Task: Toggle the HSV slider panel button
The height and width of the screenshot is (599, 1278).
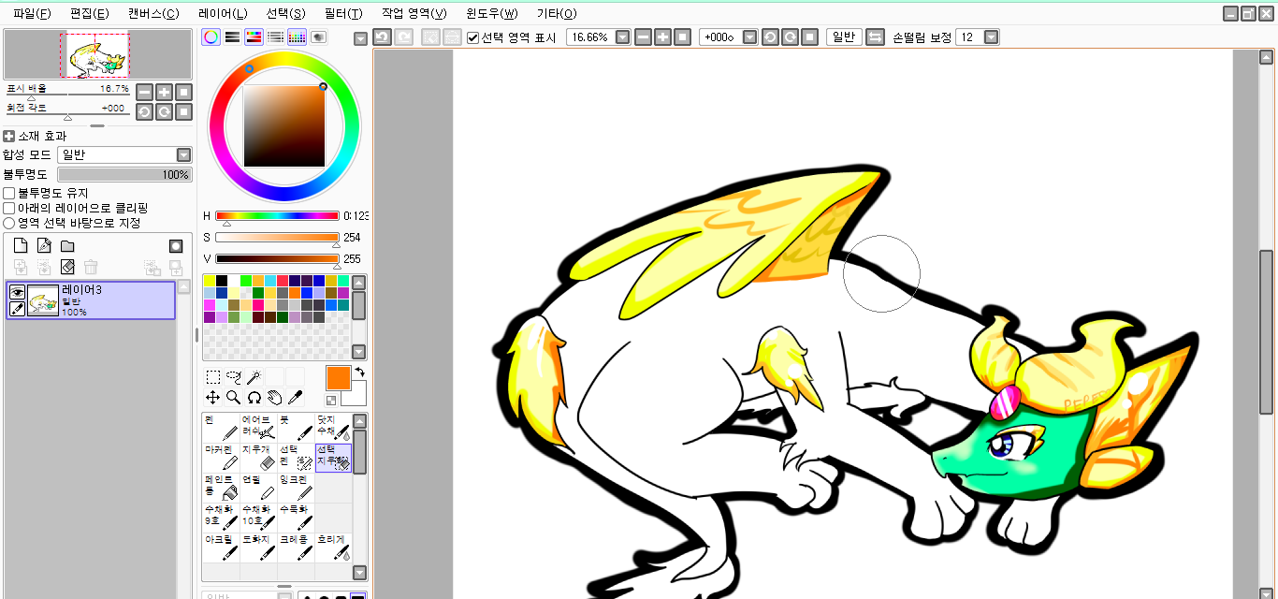Action: [x=254, y=37]
